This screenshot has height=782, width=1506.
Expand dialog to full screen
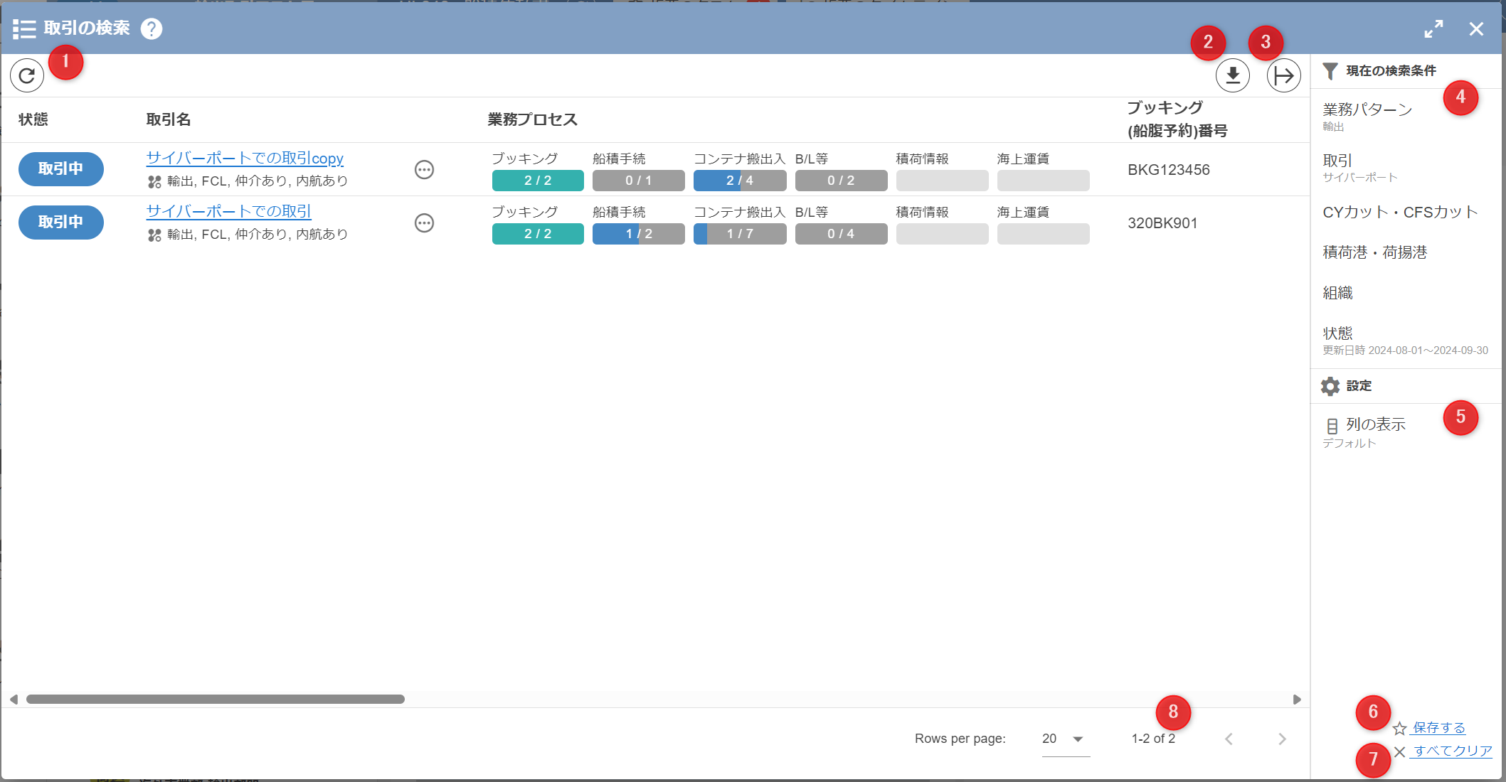point(1433,28)
